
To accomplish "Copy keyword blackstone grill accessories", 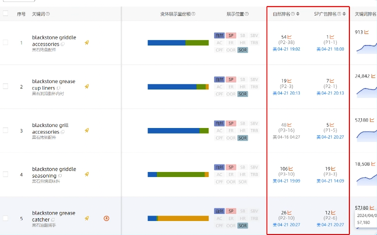I will pos(63,132).
